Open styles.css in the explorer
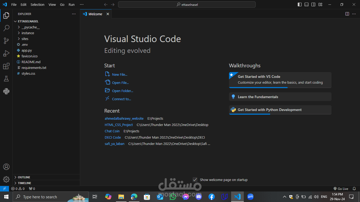This screenshot has height=202, width=360. pos(46,73)
